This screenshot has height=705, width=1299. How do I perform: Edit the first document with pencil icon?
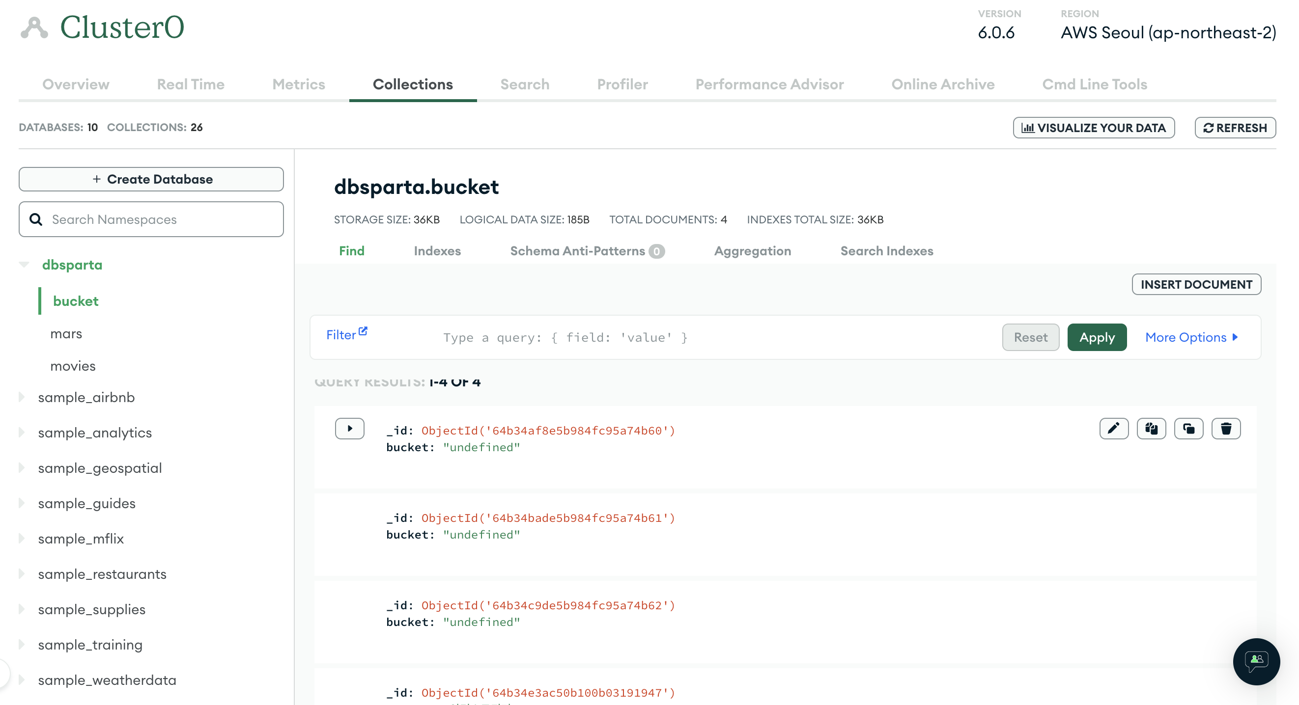pyautogui.click(x=1114, y=429)
